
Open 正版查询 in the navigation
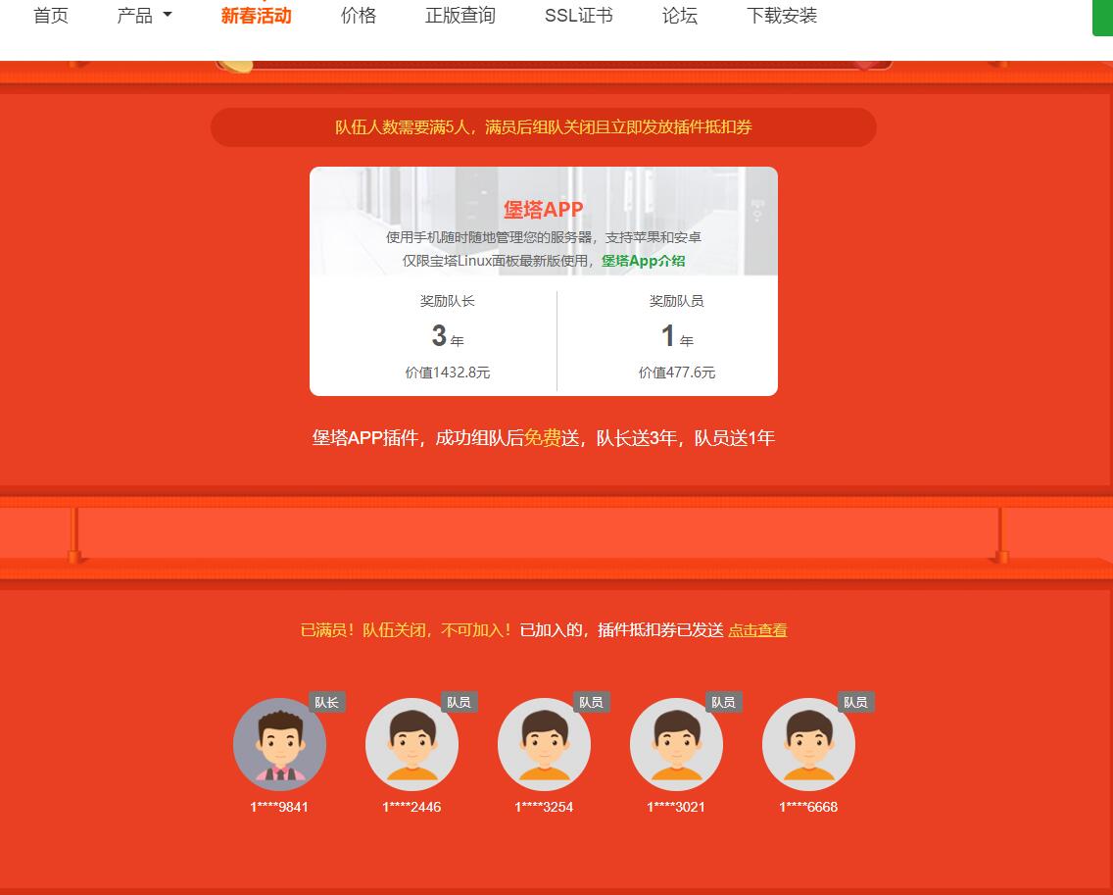click(460, 16)
